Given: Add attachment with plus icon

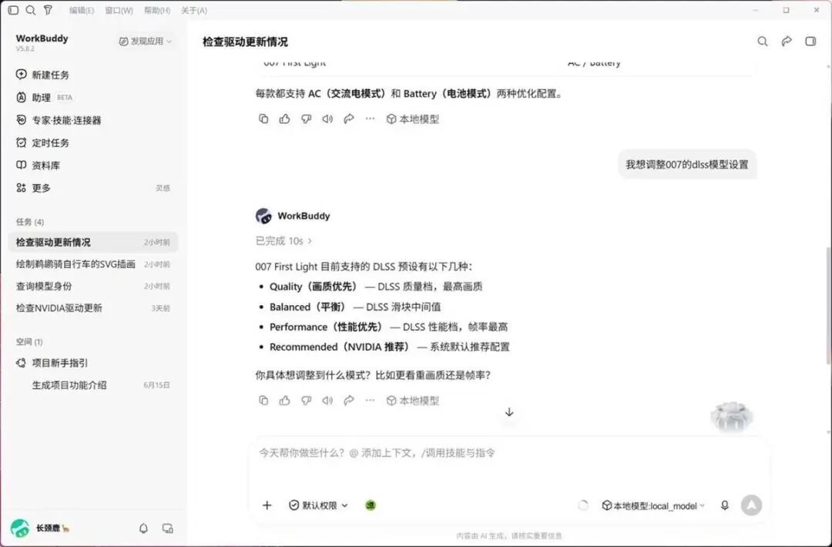Looking at the screenshot, I should pos(267,505).
